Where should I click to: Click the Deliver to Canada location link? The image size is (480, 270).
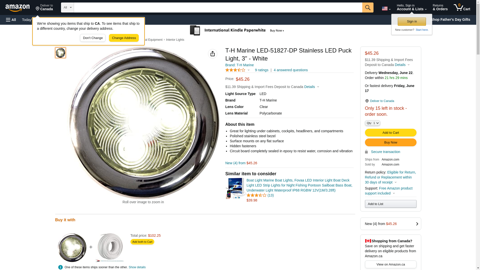[382, 101]
